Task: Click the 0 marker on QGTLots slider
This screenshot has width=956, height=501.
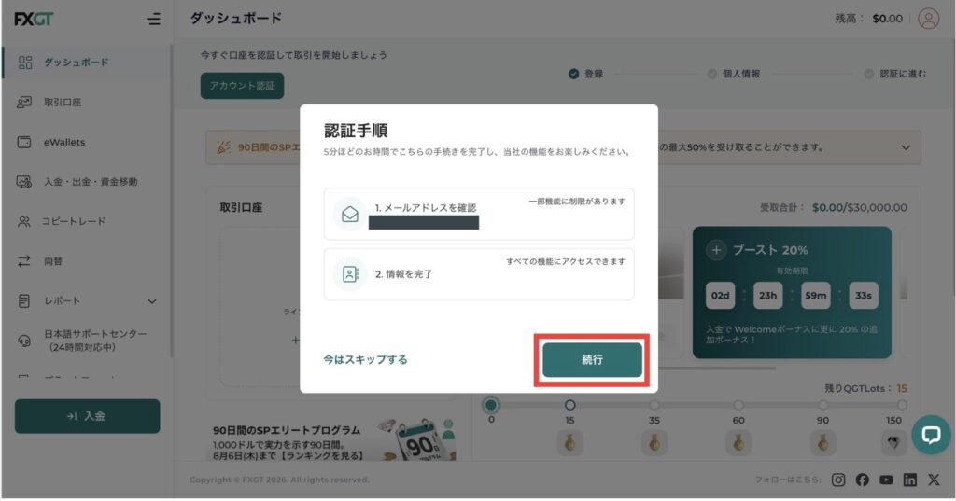Action: 491,405
